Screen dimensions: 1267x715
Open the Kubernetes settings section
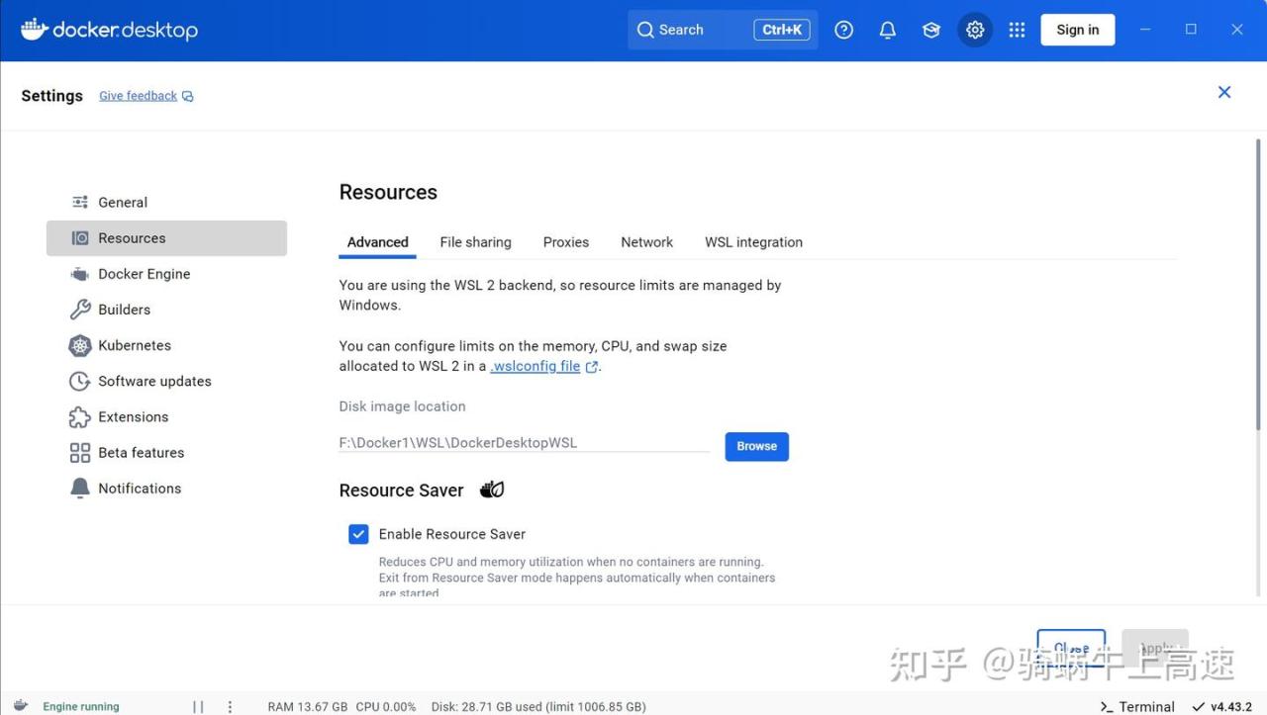pyautogui.click(x=135, y=345)
